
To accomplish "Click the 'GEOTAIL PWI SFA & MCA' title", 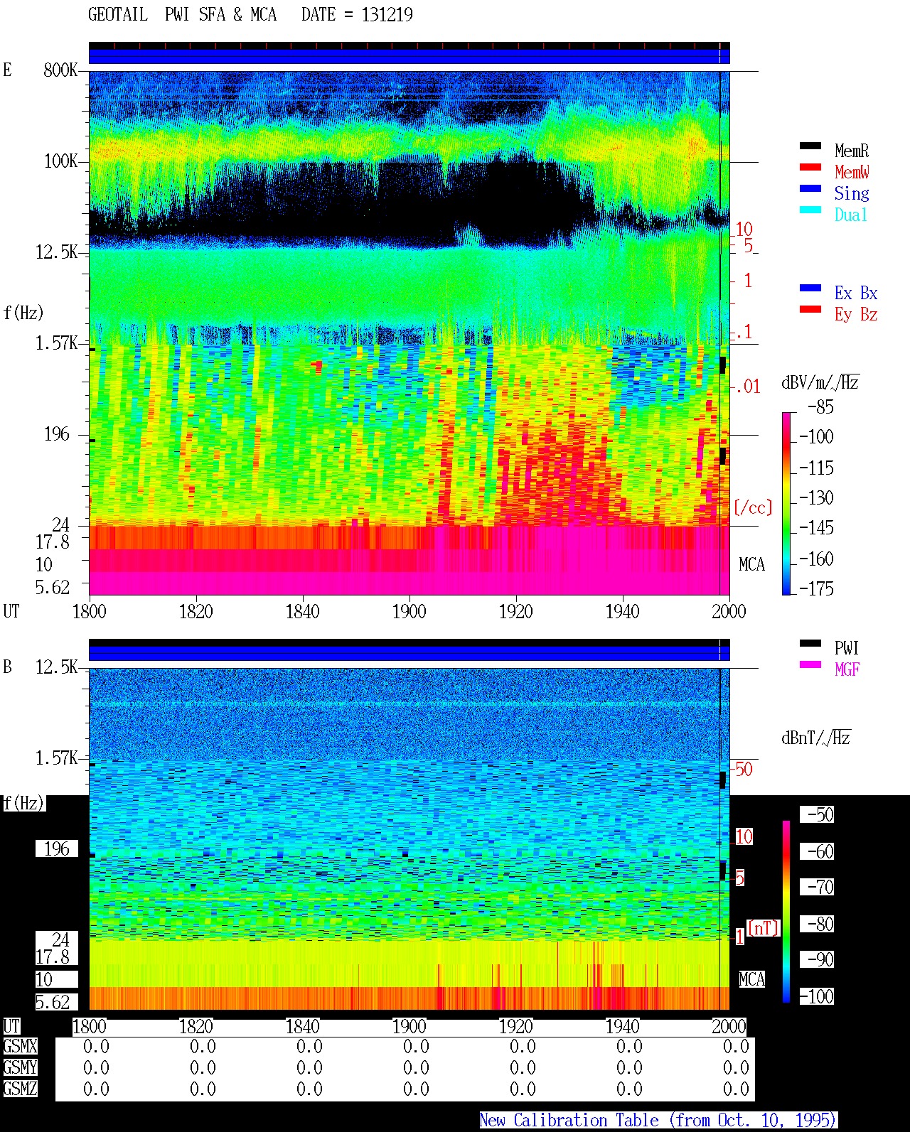I will (182, 15).
